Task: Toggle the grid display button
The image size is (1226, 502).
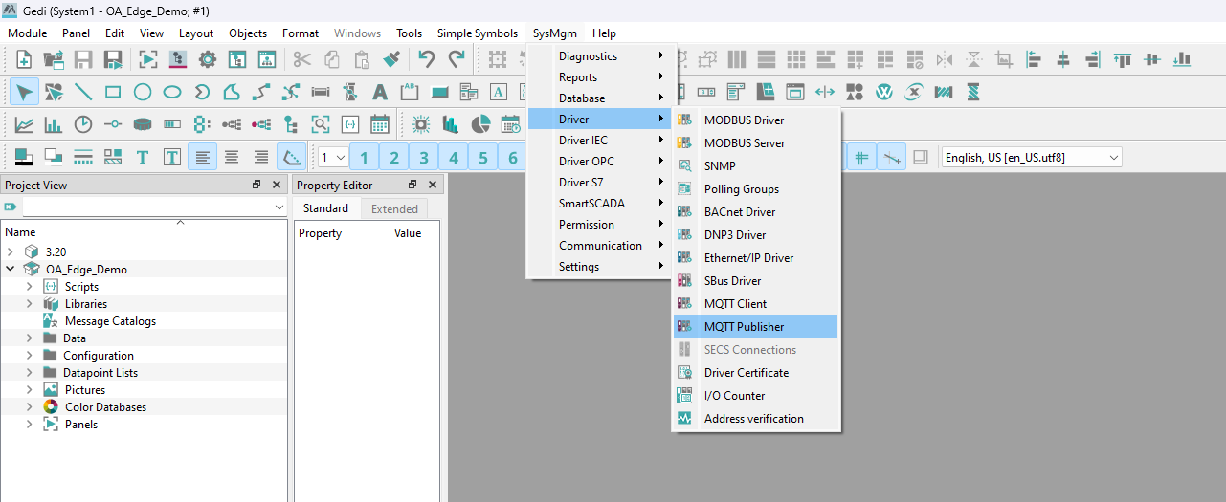Action: 861,158
